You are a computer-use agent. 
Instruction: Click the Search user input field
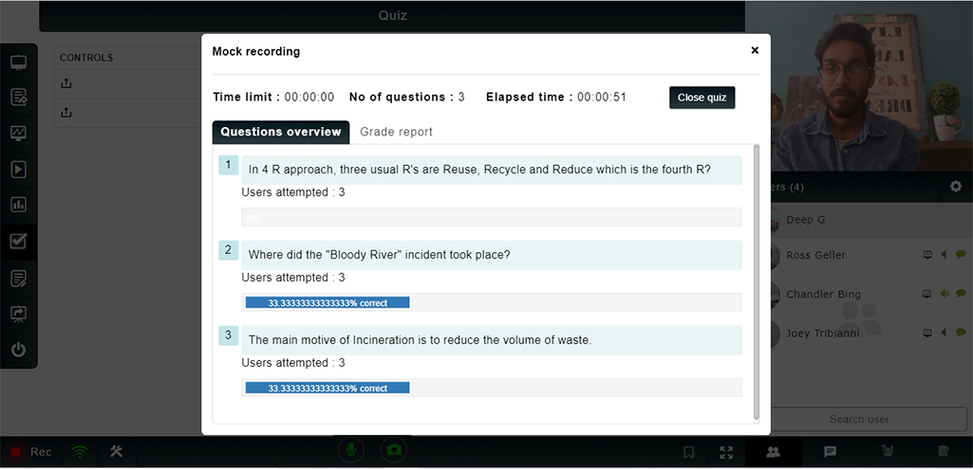point(859,419)
